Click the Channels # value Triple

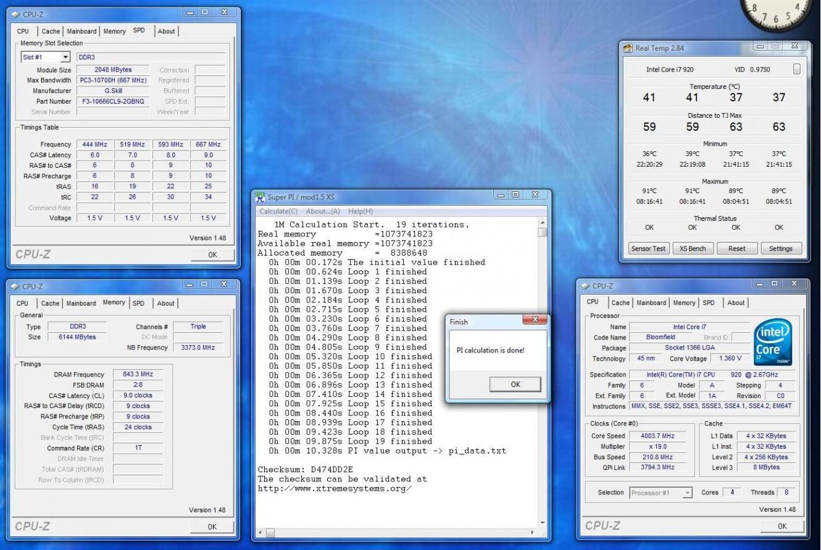198,327
